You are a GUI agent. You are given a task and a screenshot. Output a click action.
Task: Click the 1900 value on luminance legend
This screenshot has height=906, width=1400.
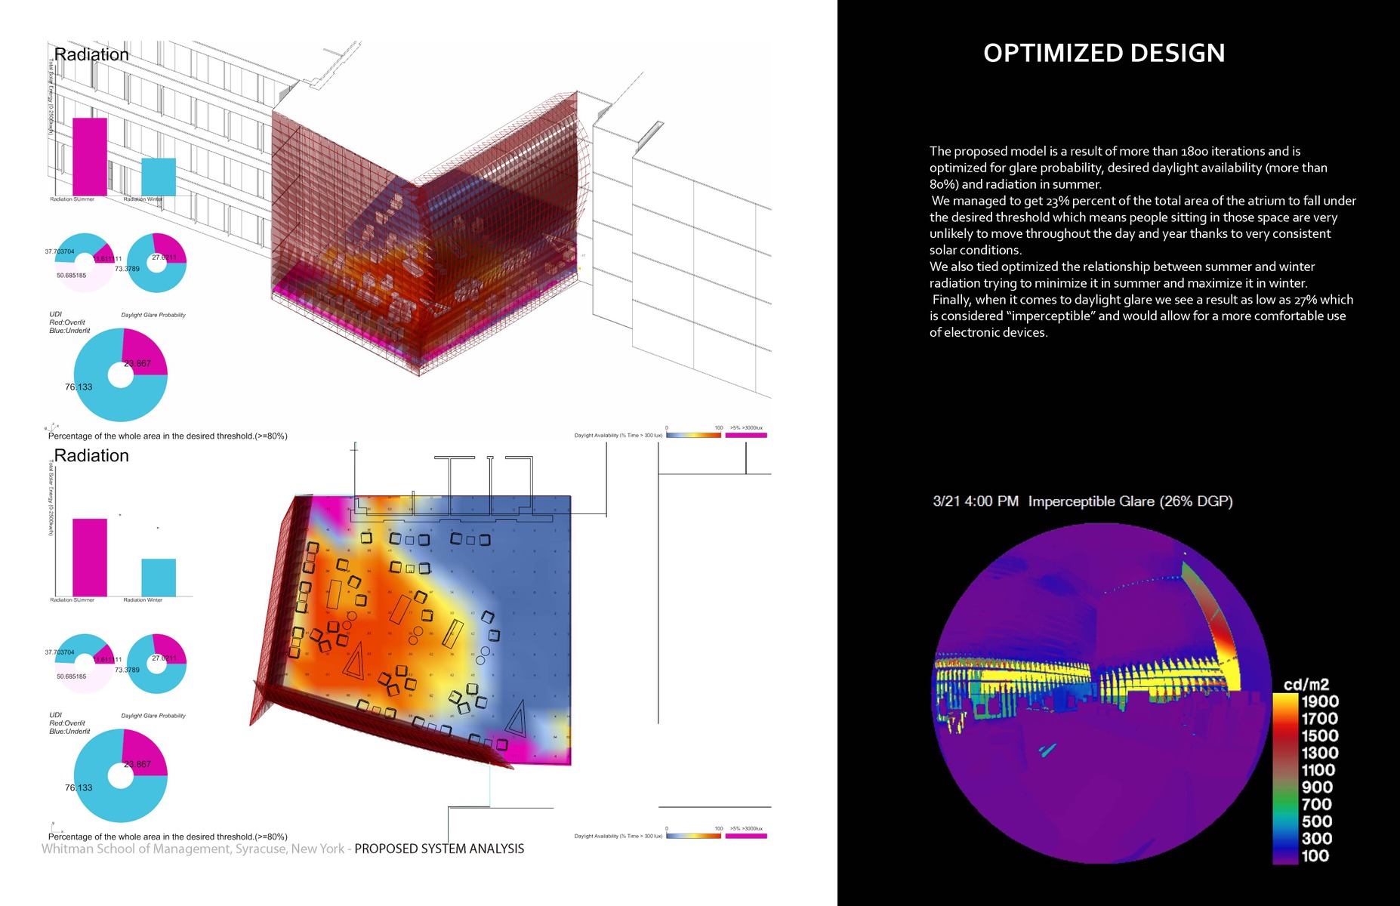click(1319, 701)
